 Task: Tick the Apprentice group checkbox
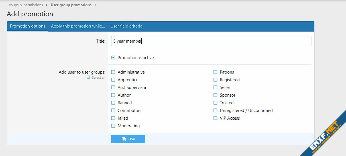113,80
